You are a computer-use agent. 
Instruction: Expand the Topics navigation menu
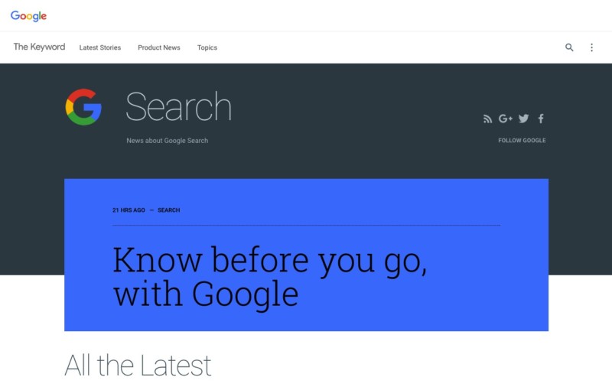207,47
